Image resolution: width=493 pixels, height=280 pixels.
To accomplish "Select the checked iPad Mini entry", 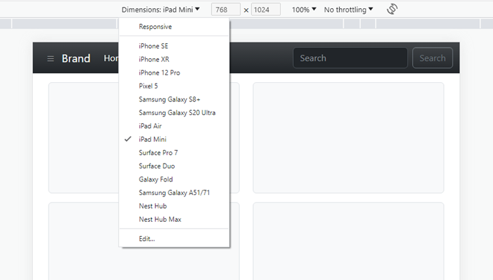I will (174, 139).
